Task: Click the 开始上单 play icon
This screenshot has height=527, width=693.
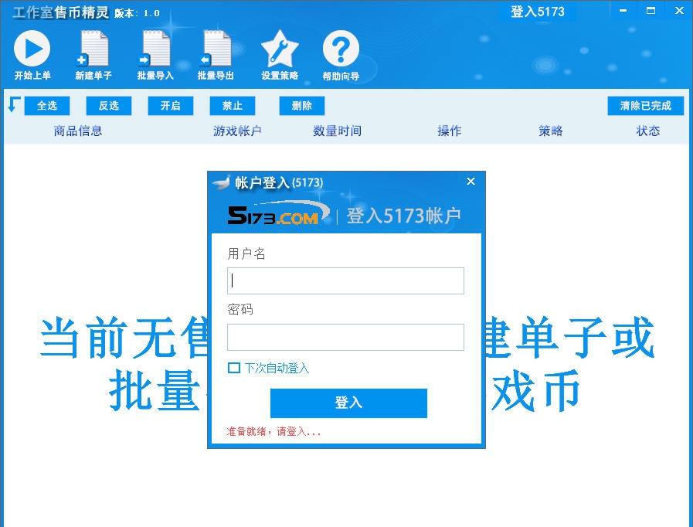Action: point(32,48)
